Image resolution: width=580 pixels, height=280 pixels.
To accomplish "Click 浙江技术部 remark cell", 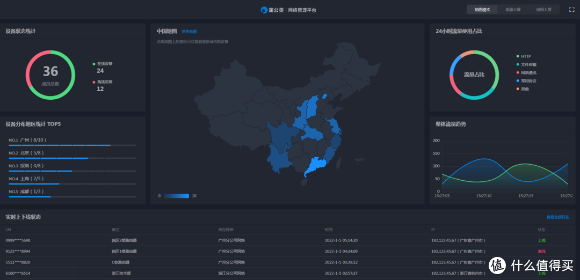I will click(121, 274).
